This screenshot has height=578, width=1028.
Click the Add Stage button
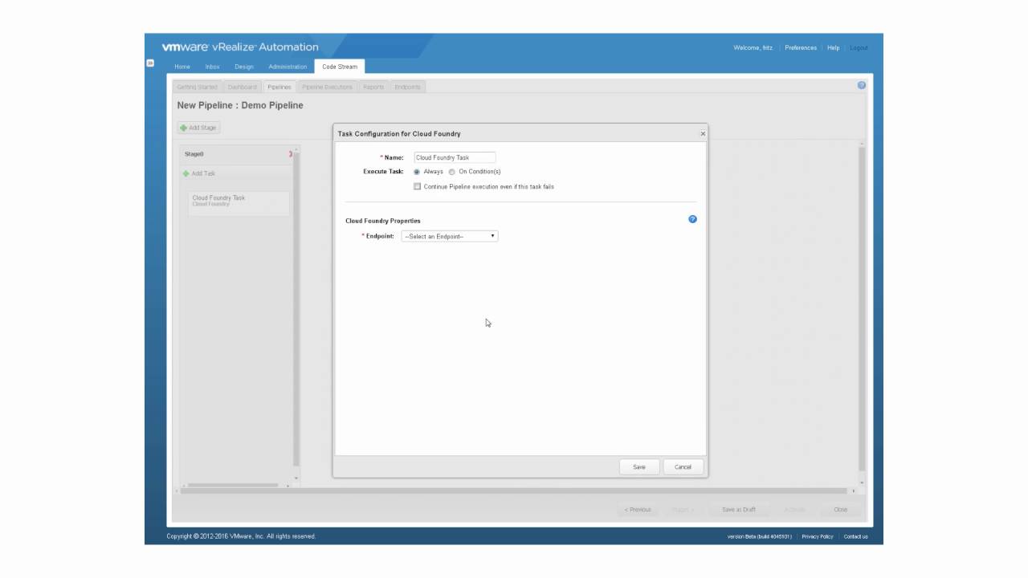pos(198,128)
